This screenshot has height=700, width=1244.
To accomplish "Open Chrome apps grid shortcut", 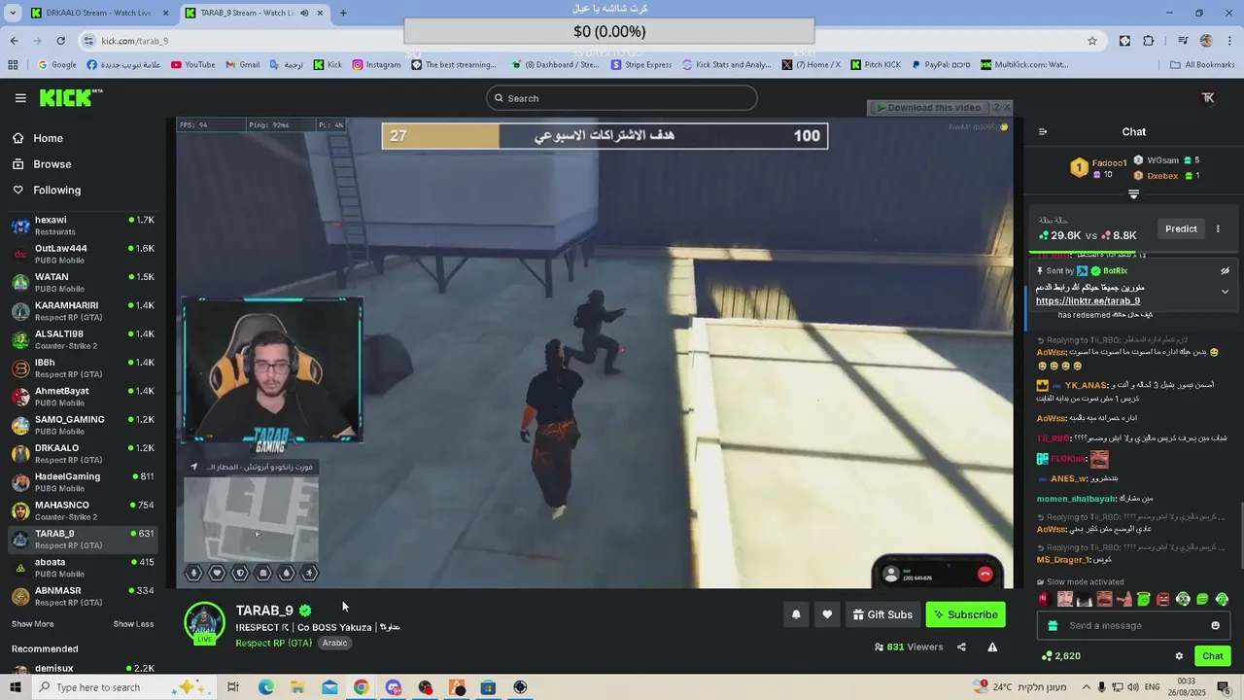I will pyautogui.click(x=13, y=65).
